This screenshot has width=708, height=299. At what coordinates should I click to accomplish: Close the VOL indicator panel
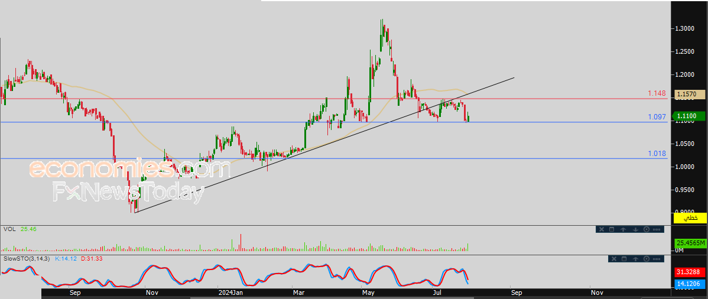point(601,229)
